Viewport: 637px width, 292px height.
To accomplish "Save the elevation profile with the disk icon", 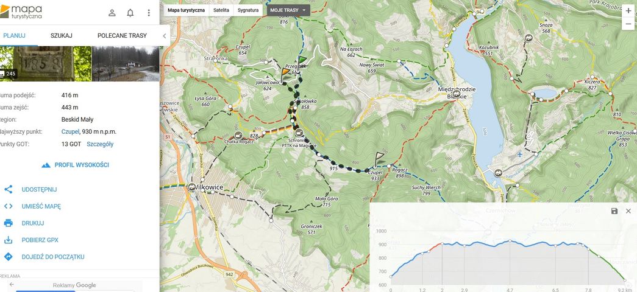I will 614,211.
